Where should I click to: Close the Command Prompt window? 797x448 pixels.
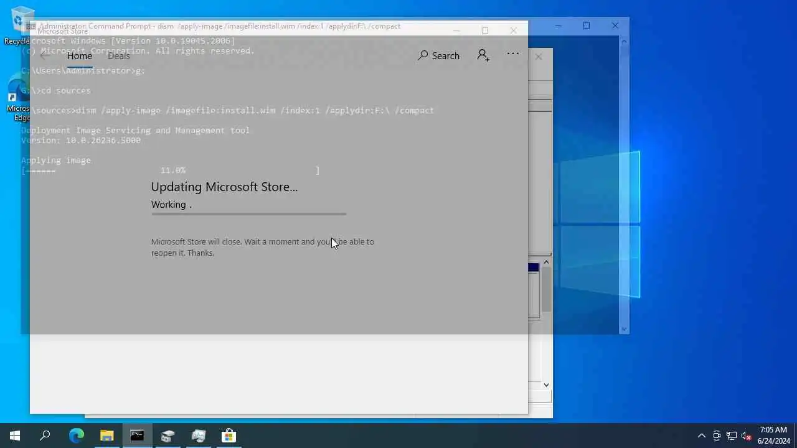(x=615, y=26)
